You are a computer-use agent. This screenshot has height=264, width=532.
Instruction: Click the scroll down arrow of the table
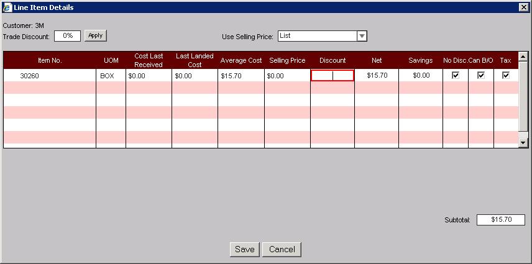pos(523,142)
